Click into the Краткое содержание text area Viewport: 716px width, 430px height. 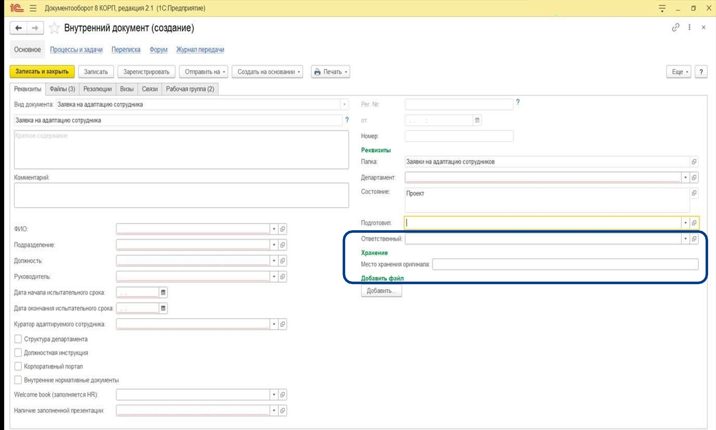pos(181,150)
